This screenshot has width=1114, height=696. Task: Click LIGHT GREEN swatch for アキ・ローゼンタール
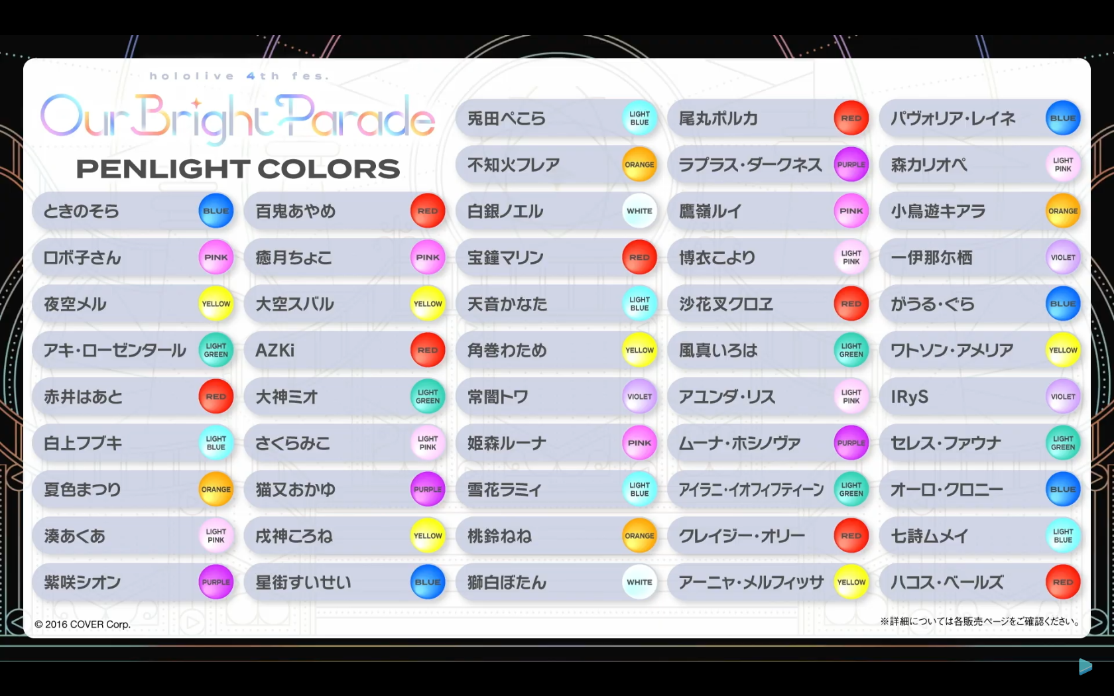[x=216, y=350]
